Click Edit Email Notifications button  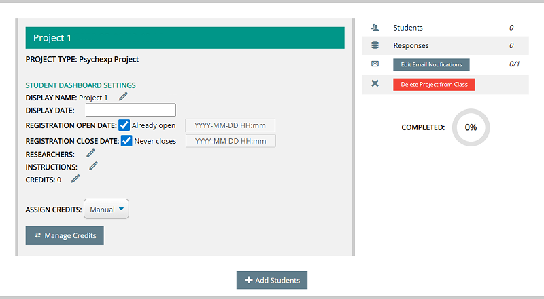click(x=431, y=64)
